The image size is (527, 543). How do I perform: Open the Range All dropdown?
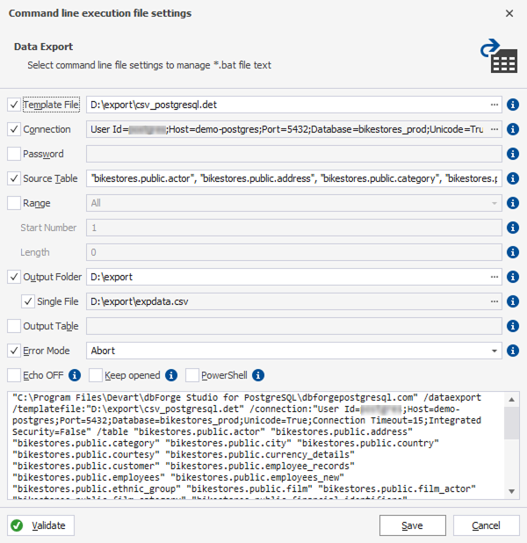coord(495,203)
